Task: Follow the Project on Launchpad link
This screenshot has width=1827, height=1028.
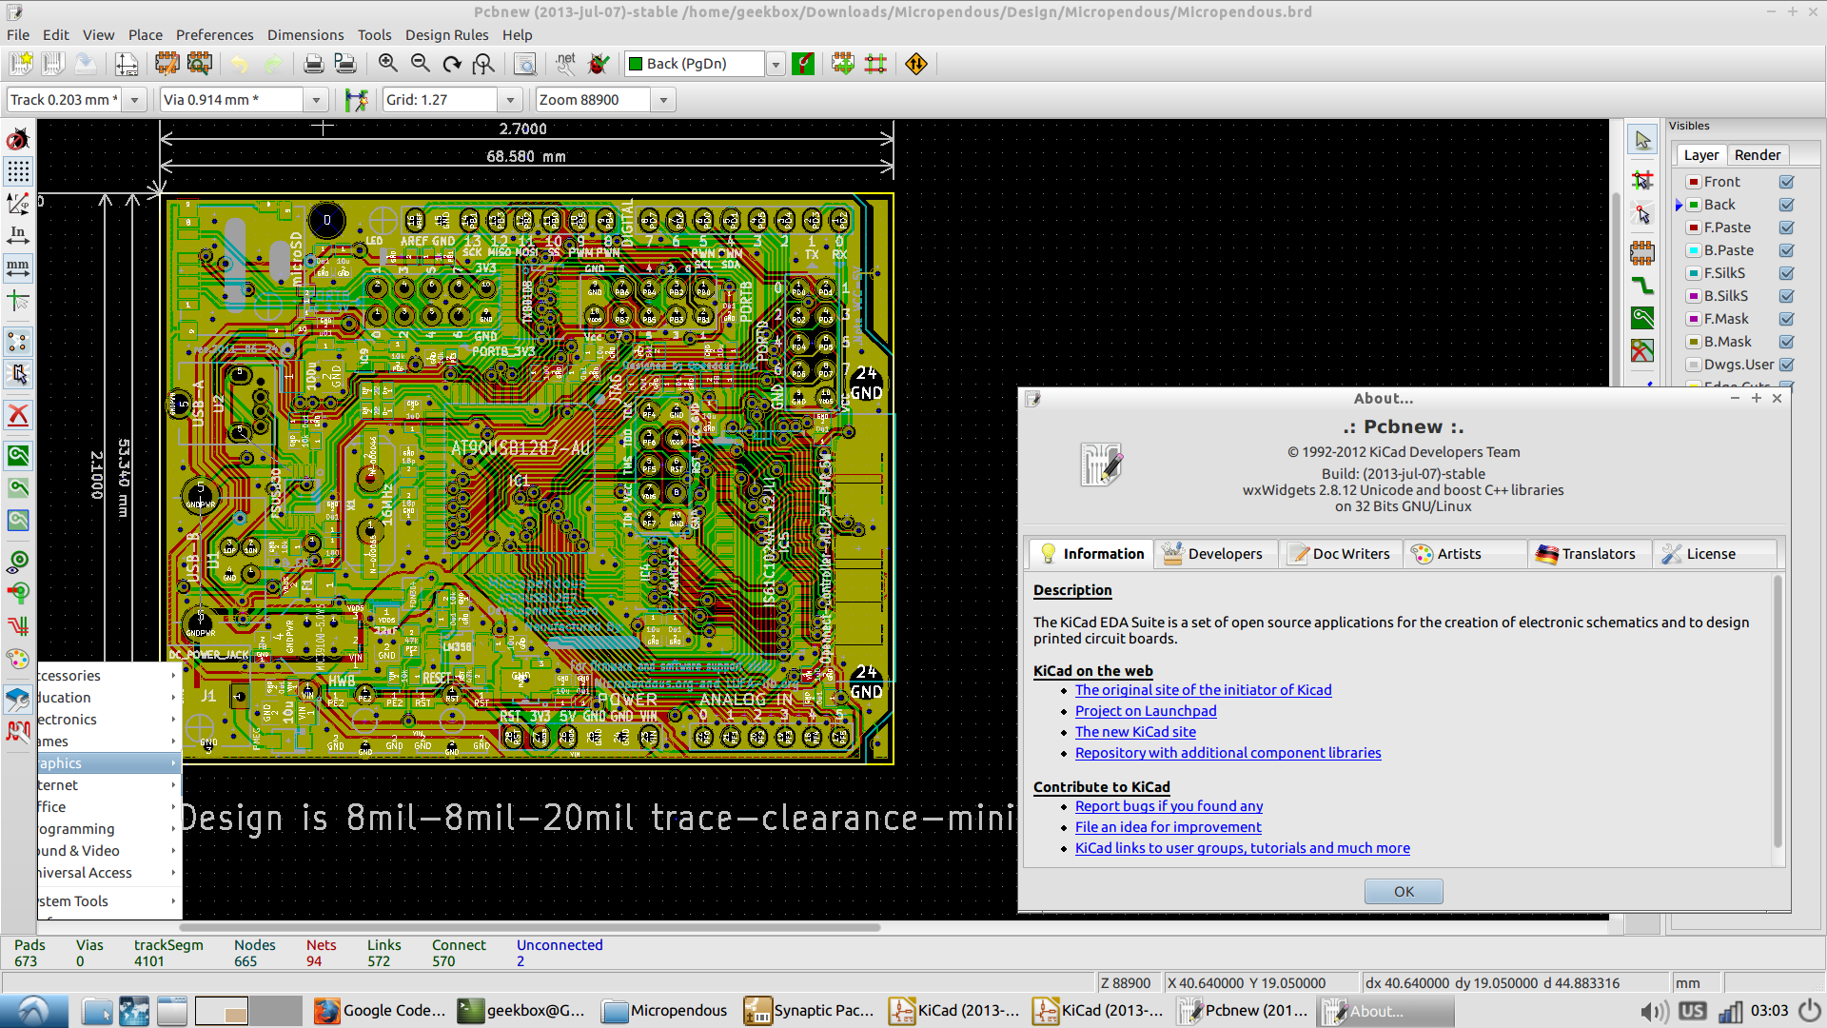Action: (x=1146, y=711)
